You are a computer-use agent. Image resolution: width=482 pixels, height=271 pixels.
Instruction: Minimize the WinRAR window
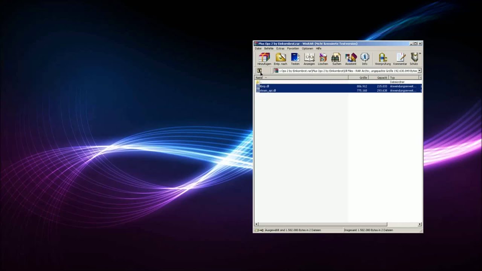pos(411,44)
